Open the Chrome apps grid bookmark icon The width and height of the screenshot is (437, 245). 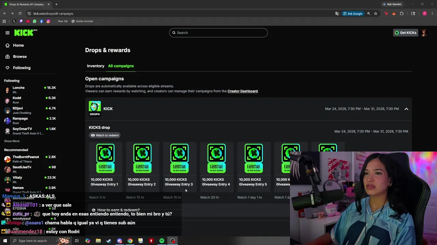click(x=4, y=21)
